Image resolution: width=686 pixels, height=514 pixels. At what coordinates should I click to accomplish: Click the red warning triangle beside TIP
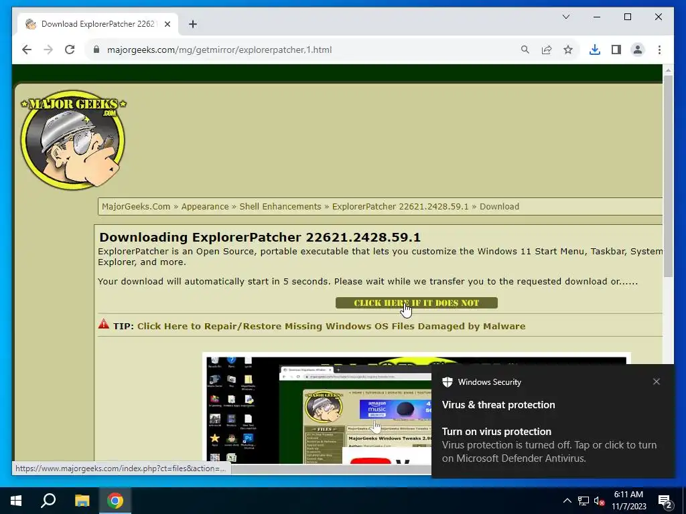tap(104, 324)
